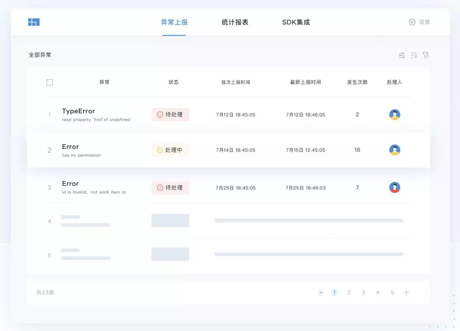Jump to page 5 in pagination
The height and width of the screenshot is (331, 460).
click(x=392, y=292)
